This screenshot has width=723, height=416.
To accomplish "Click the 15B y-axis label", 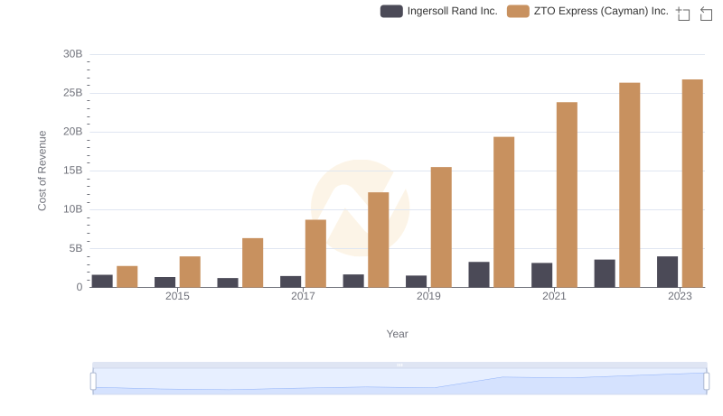I will [73, 171].
